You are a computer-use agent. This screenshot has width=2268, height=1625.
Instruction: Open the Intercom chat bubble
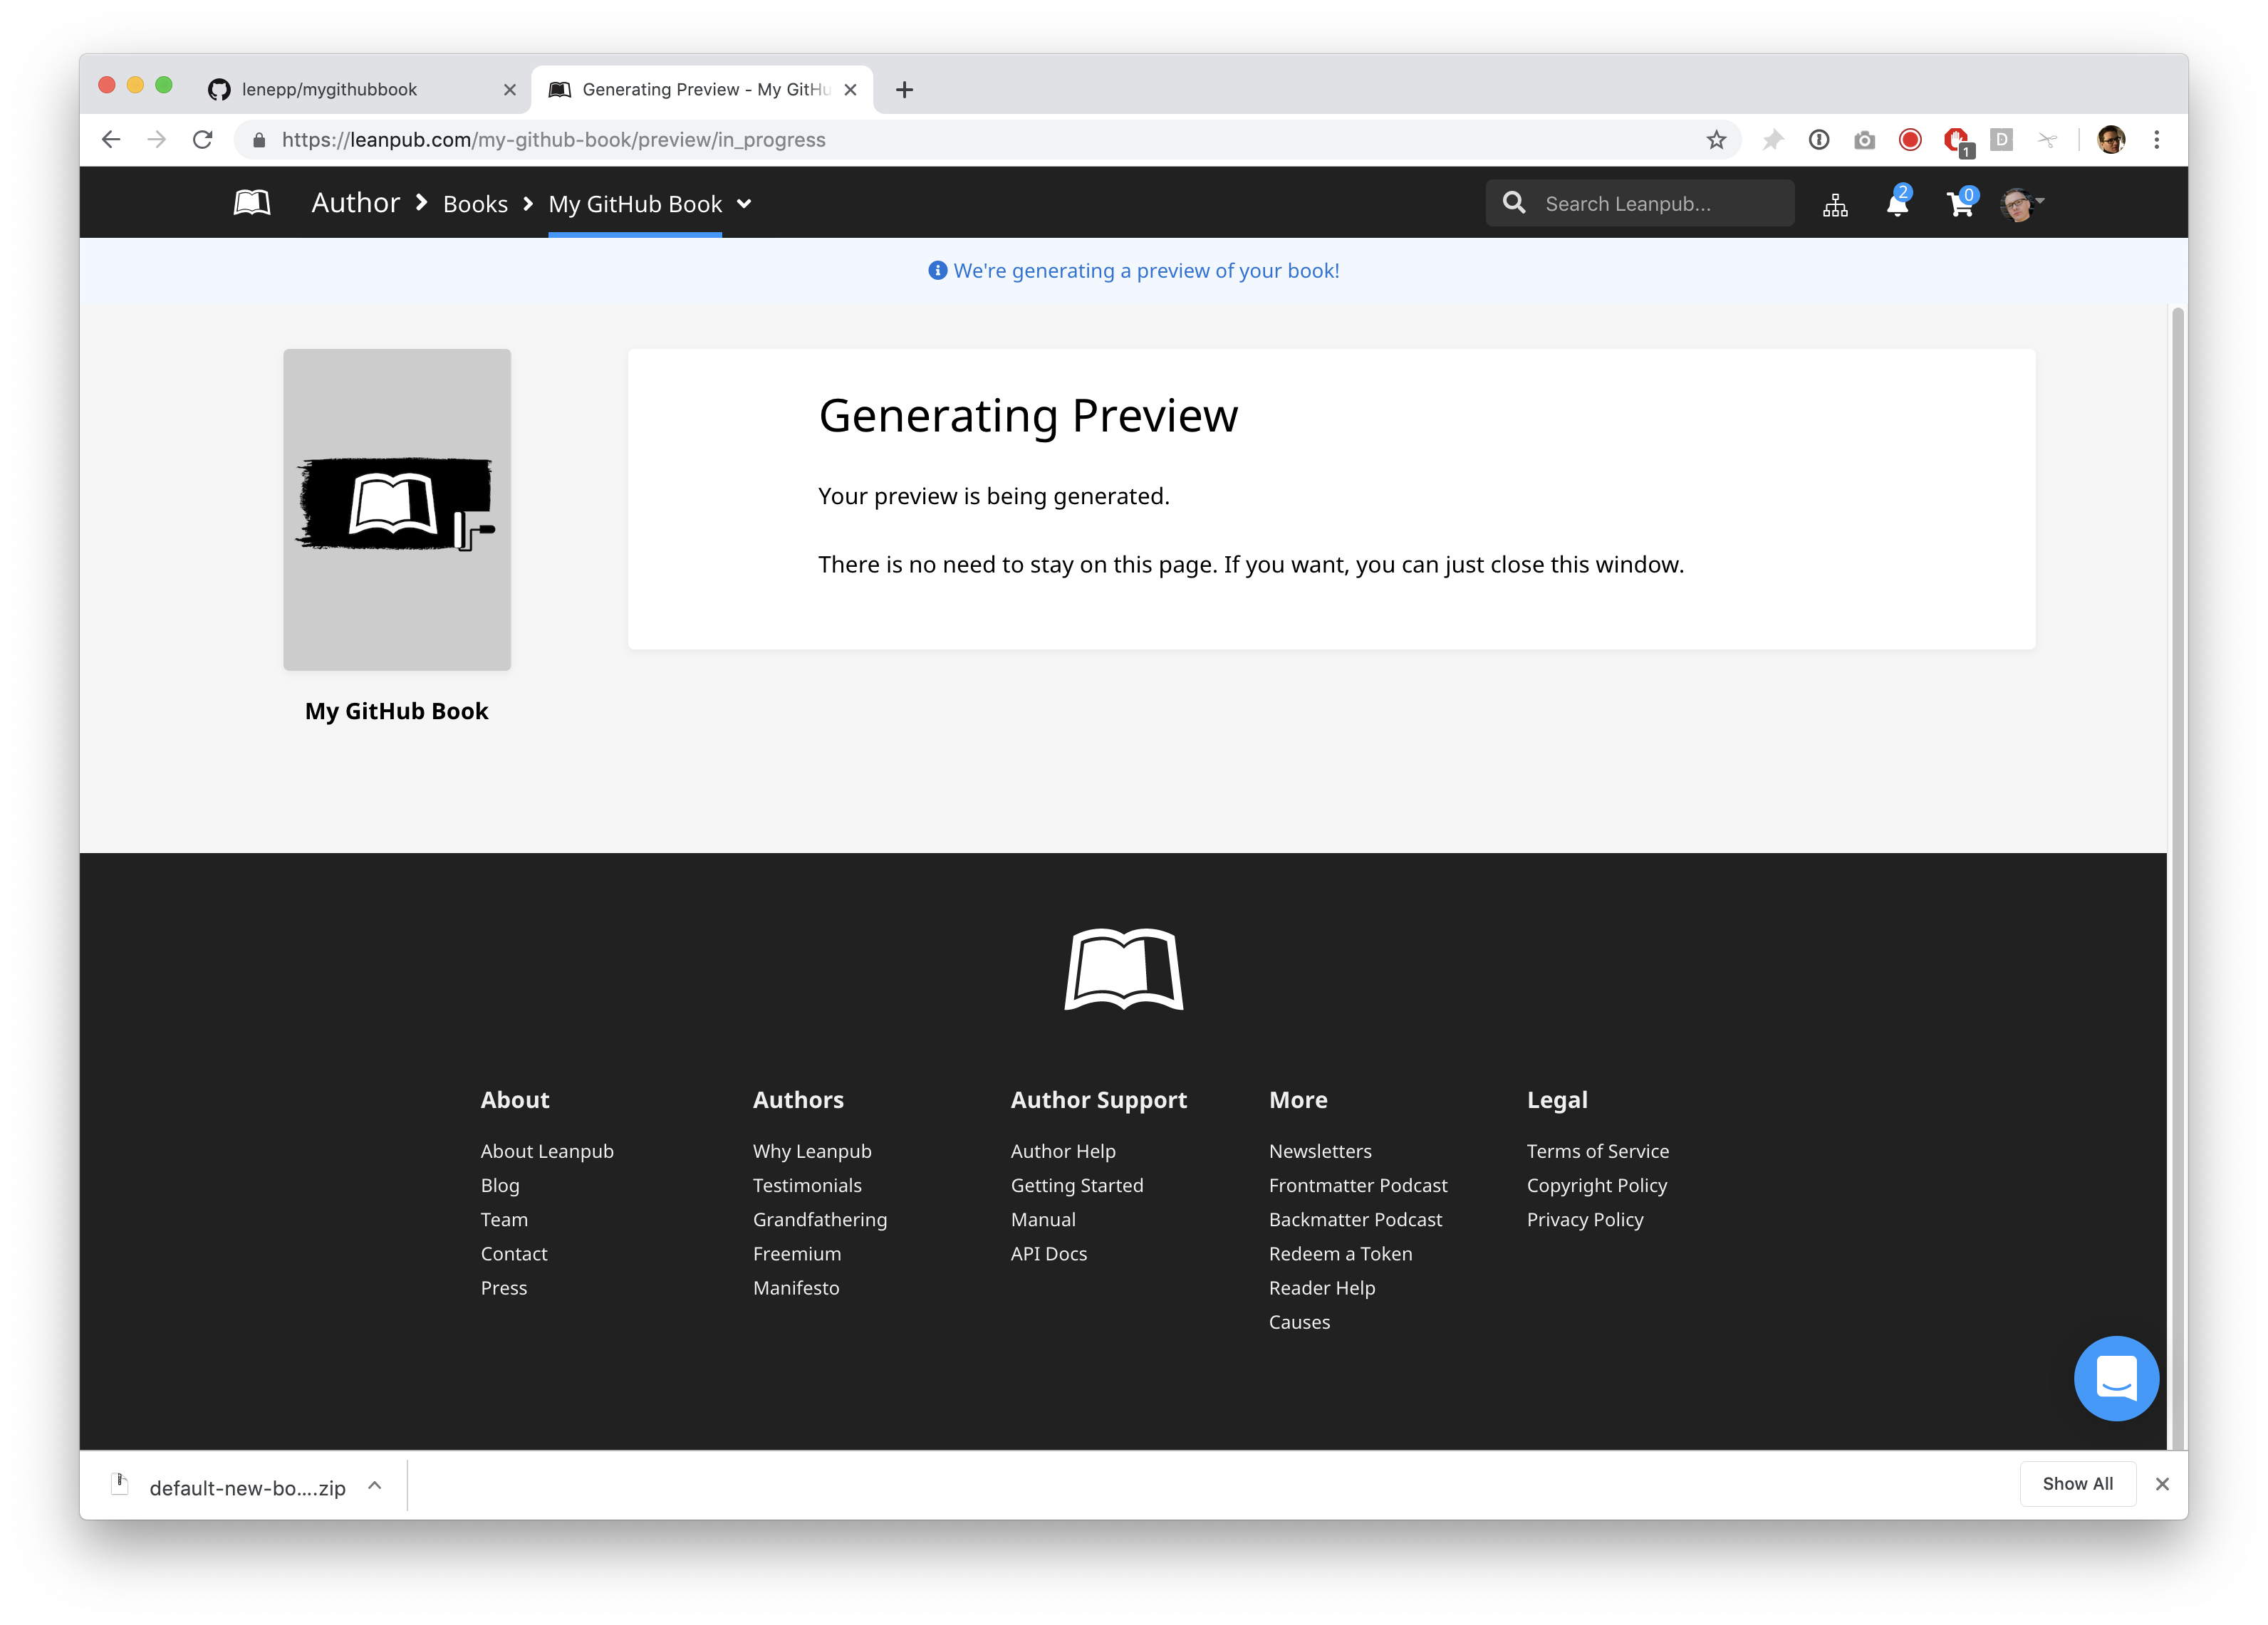click(x=2116, y=1378)
